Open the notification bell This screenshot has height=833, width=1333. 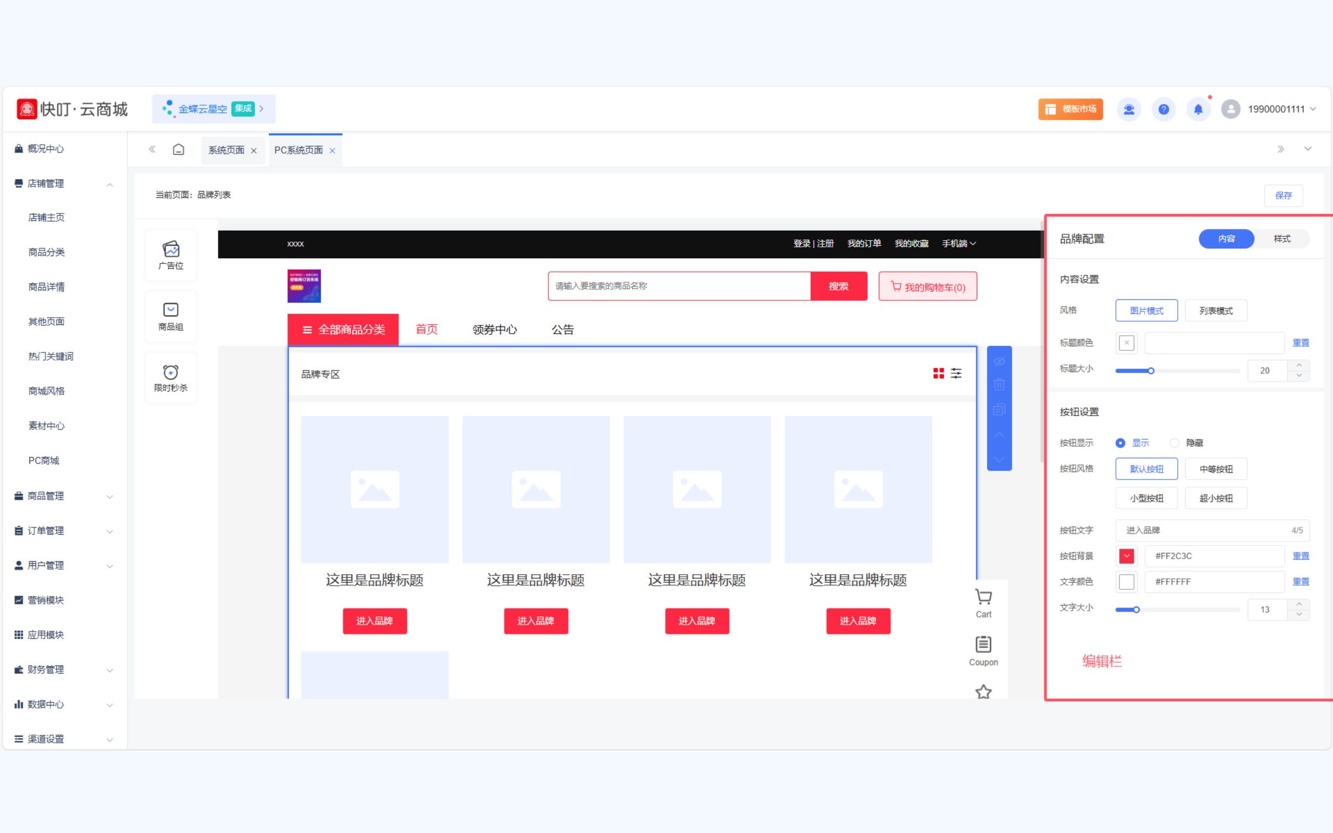(1198, 109)
